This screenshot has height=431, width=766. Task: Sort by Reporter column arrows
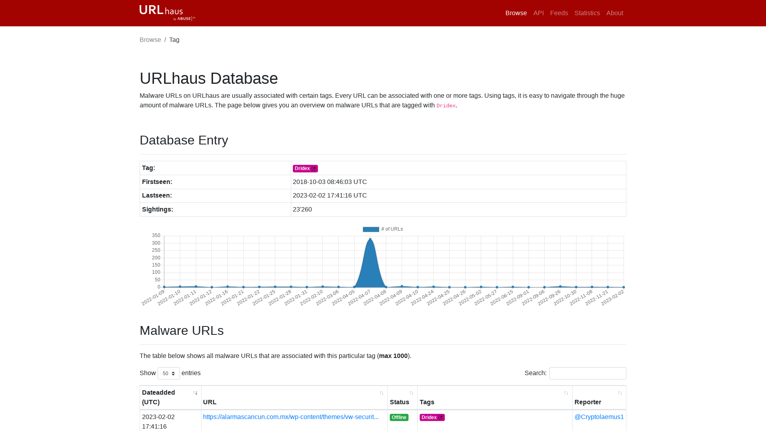[x=620, y=393]
